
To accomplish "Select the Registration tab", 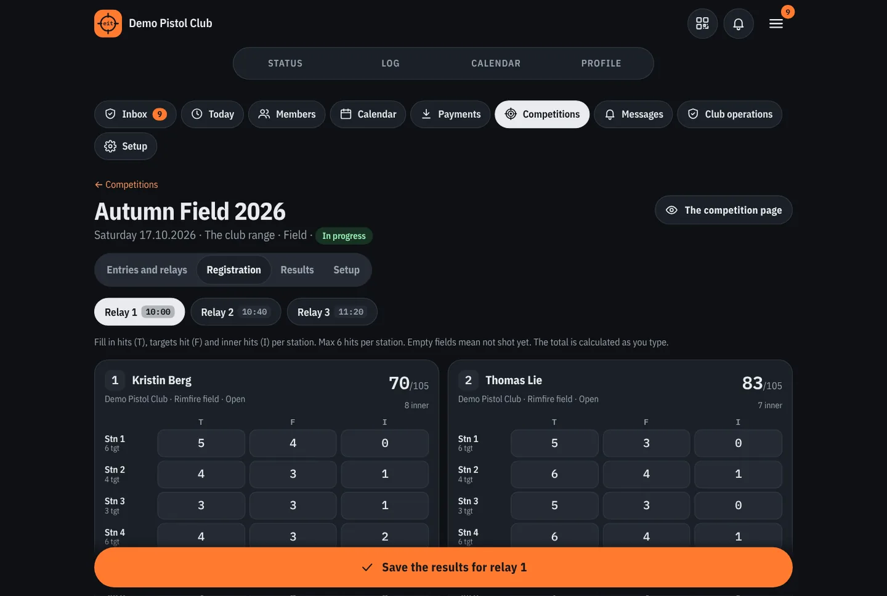I will [x=234, y=270].
